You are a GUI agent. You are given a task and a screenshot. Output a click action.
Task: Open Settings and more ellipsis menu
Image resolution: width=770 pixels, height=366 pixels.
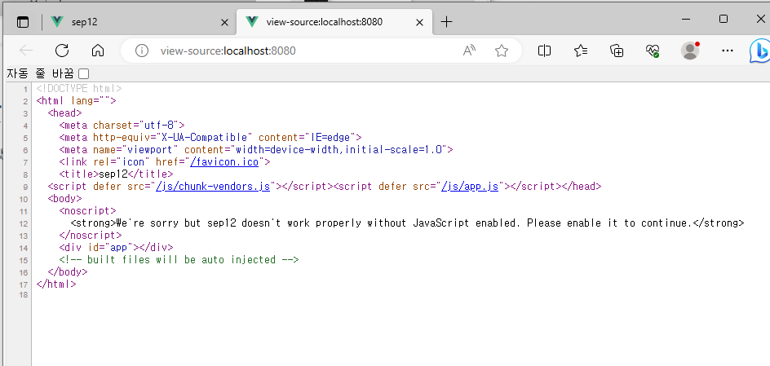click(728, 51)
